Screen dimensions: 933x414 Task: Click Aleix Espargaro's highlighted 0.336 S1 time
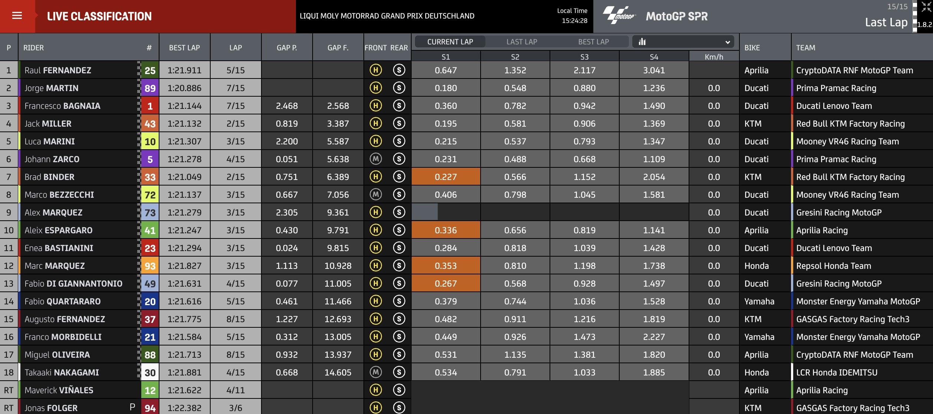click(446, 230)
